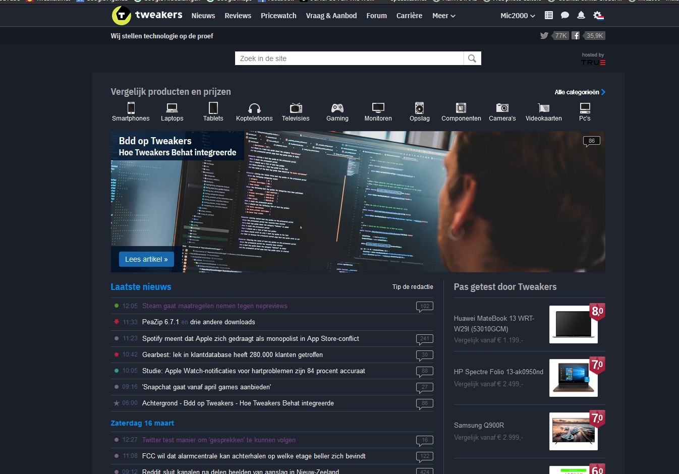Open the Componenten category icon
Image resolution: width=679 pixels, height=474 pixels.
tap(461, 107)
